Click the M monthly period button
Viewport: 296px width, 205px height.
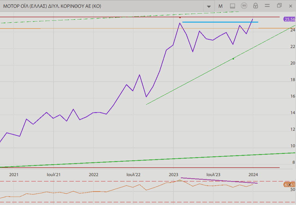[220, 6]
